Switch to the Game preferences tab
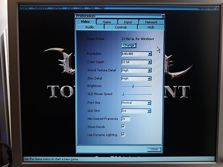The image size is (223, 167). [107, 22]
